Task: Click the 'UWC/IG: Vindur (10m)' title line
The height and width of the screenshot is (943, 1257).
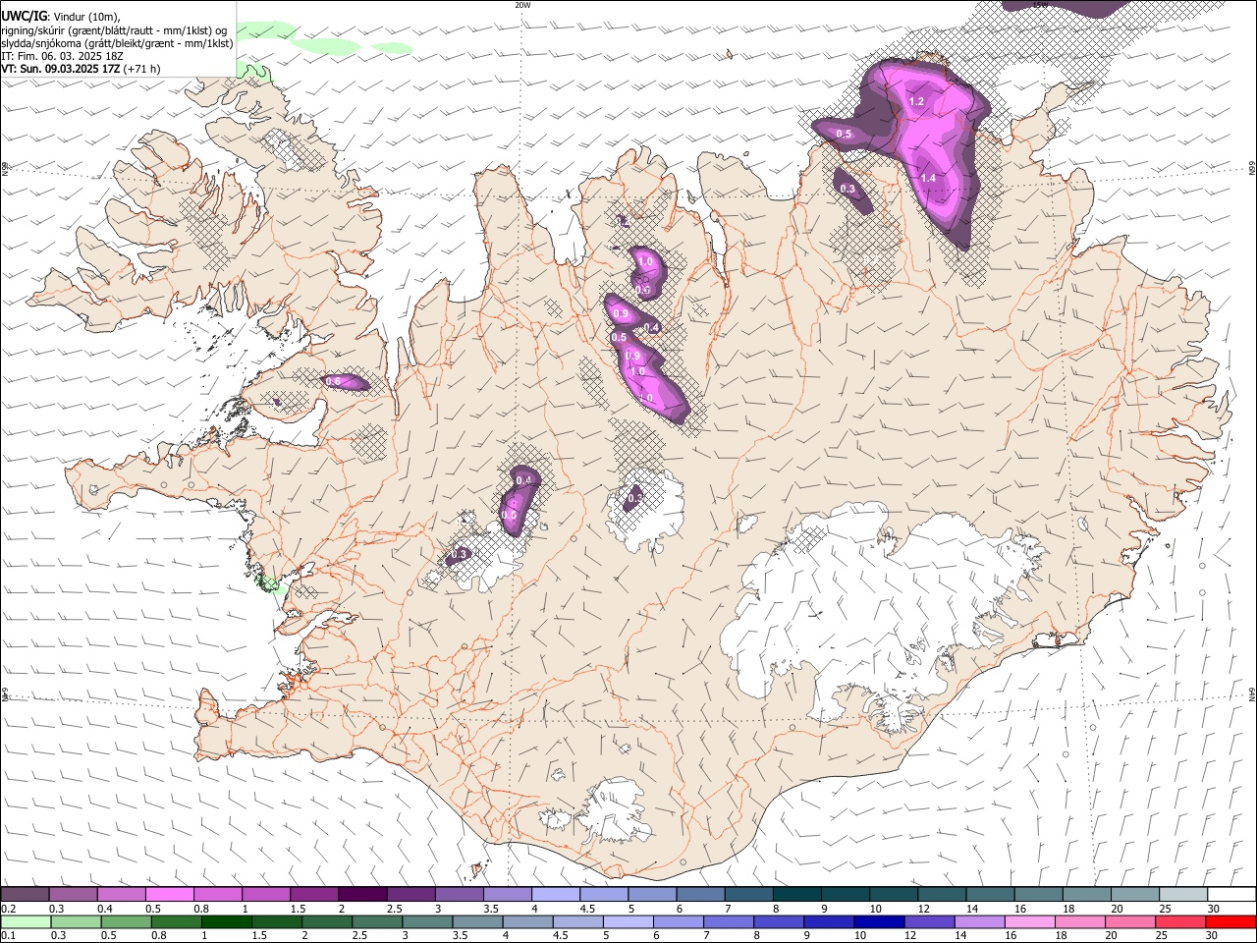Action: point(60,16)
